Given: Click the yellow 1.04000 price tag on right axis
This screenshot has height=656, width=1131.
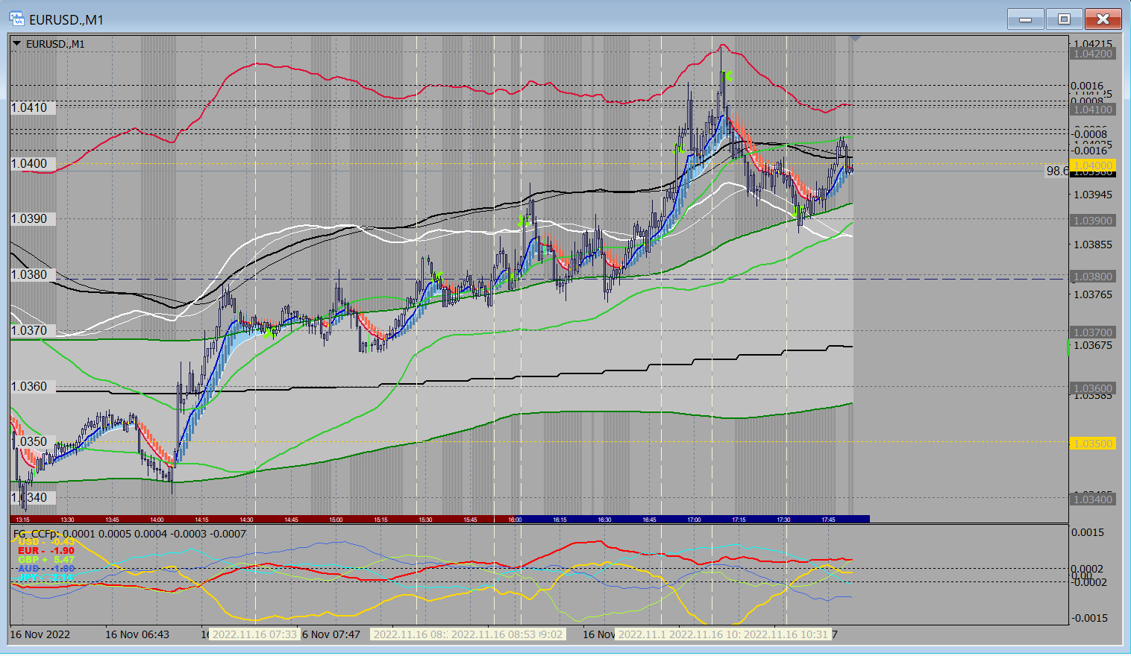Looking at the screenshot, I should click(x=1093, y=165).
